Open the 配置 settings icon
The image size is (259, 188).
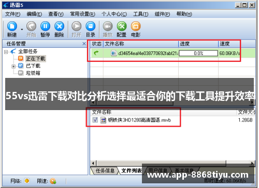tap(122, 26)
